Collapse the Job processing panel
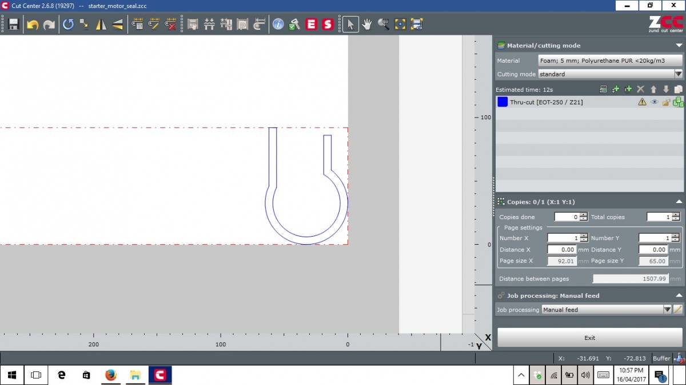This screenshot has height=385, width=686. point(679,295)
